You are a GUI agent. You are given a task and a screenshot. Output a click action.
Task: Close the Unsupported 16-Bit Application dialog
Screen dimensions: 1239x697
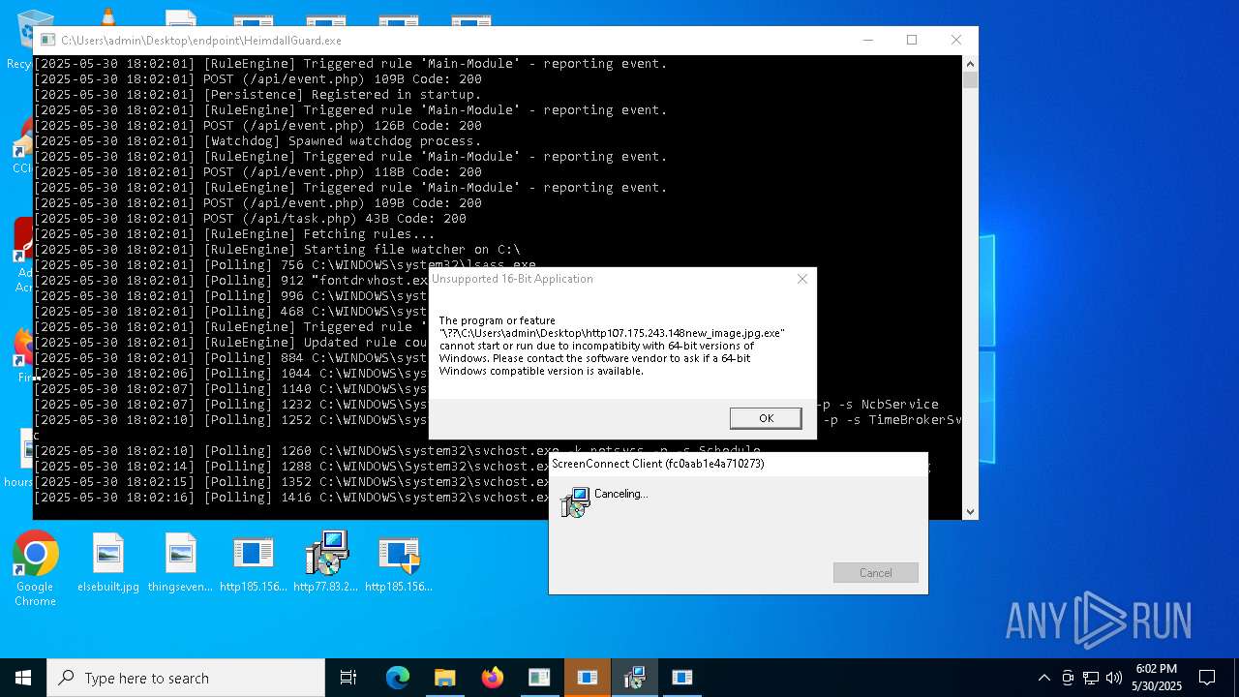[801, 279]
